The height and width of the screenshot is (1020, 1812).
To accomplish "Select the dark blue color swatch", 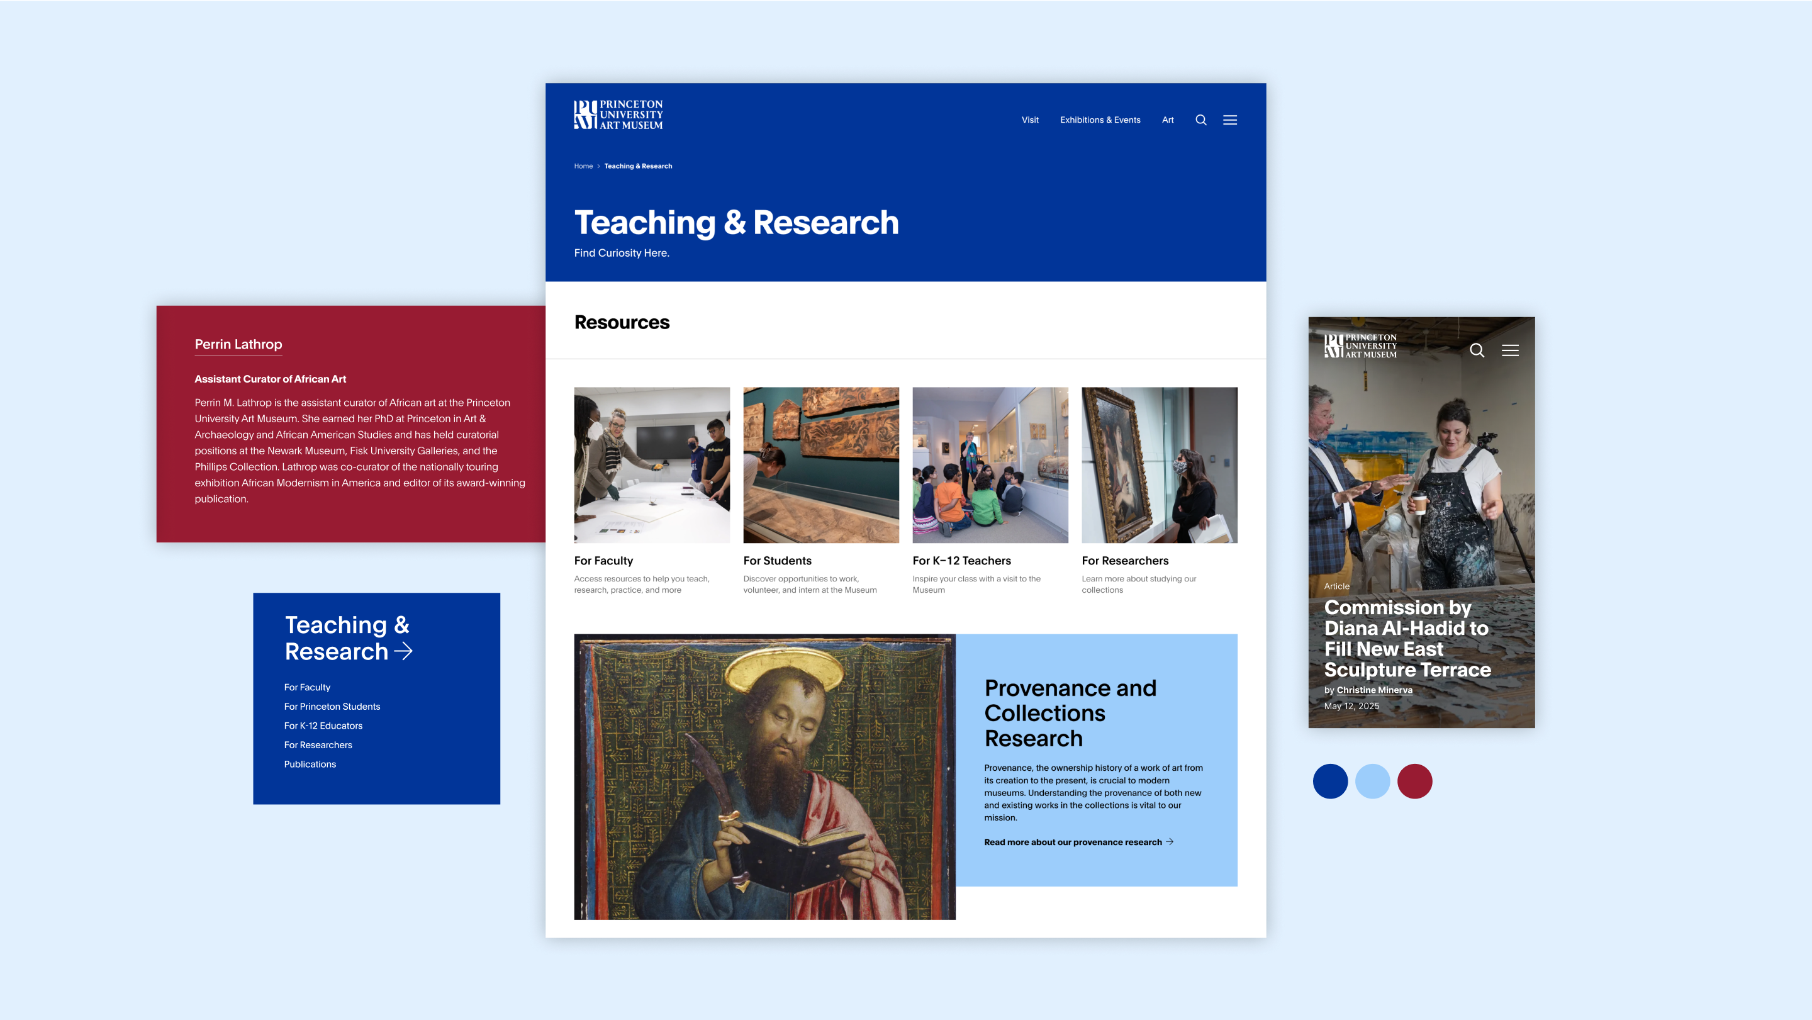I will pyautogui.click(x=1329, y=781).
